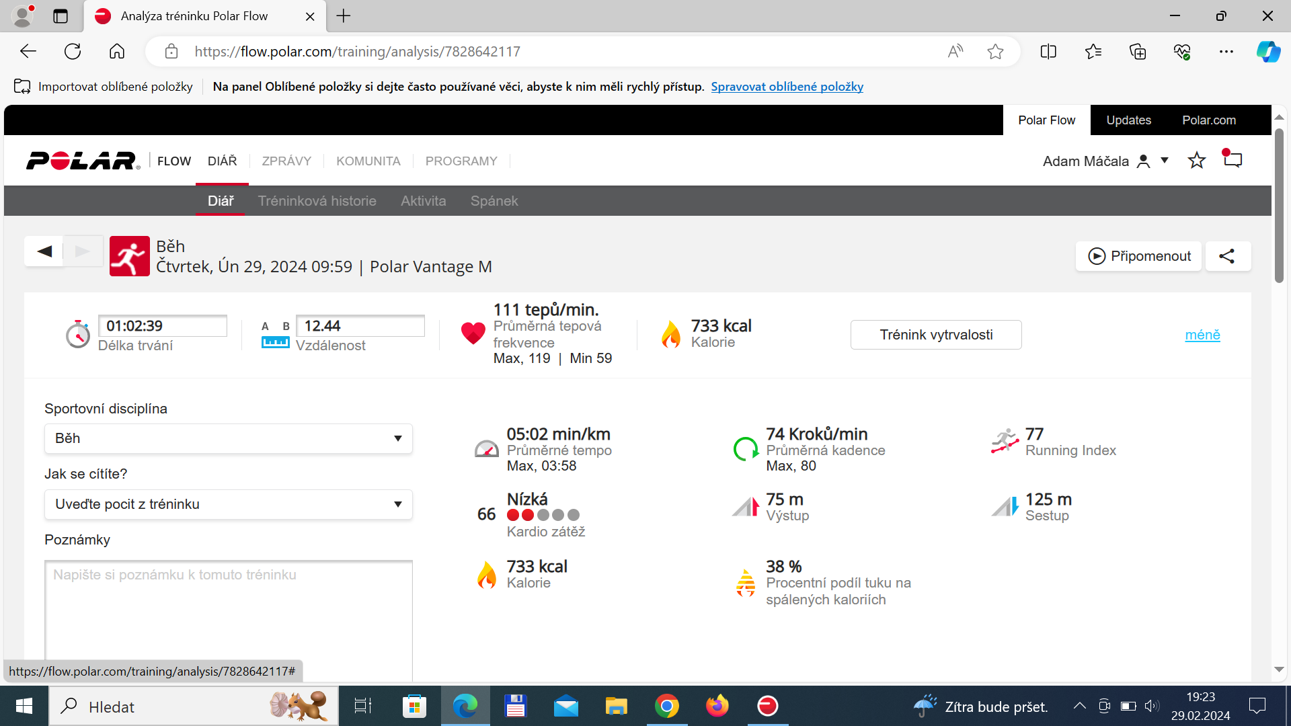Click the duration field showing 01:02:39
This screenshot has height=726, width=1291.
coord(163,326)
